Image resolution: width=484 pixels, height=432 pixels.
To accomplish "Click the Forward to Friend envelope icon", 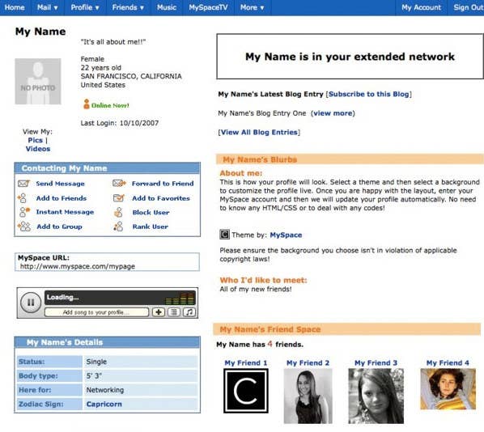I will (x=119, y=184).
